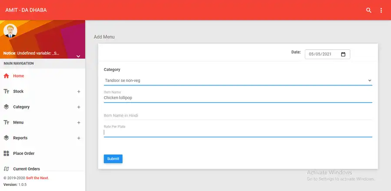
Task: Expand the Stock submenu plus sign
Action: [x=79, y=92]
